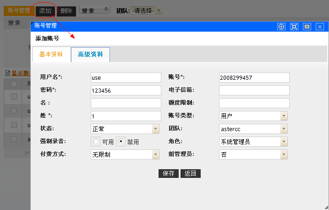Click the document icon beside 显示数
This screenshot has width=329, height=210.
point(7,73)
